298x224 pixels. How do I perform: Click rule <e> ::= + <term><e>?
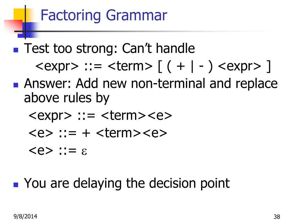tap(98, 133)
